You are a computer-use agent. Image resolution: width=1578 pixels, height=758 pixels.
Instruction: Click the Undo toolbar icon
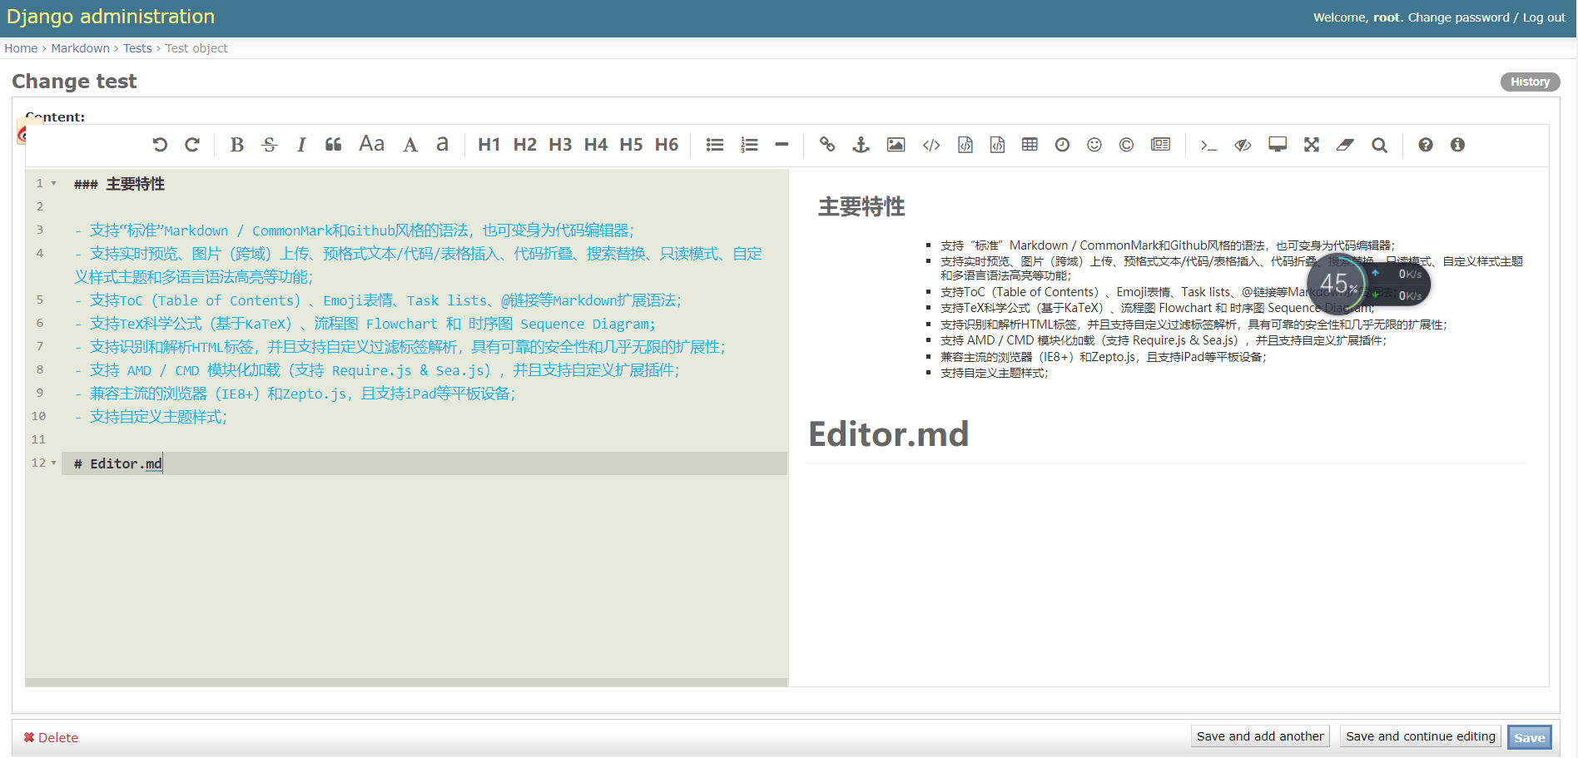160,145
